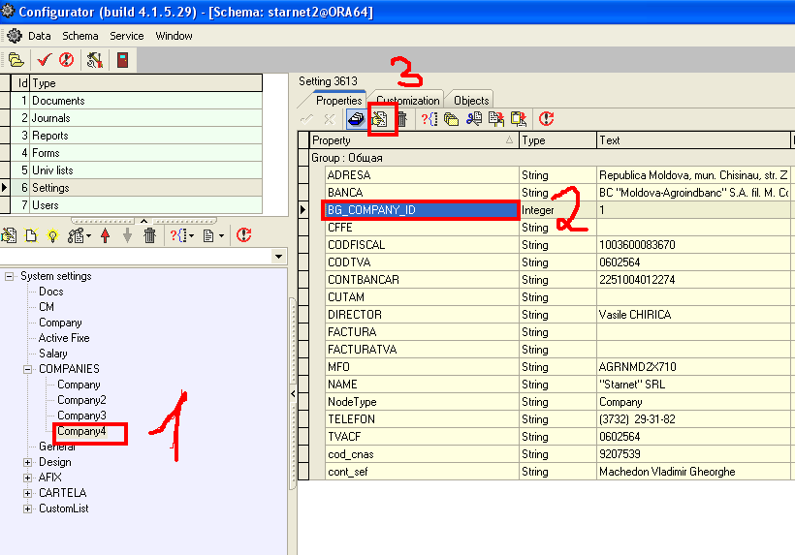Screen dimensions: 795x555
Task: Switch to the Properties tab
Action: tap(338, 101)
